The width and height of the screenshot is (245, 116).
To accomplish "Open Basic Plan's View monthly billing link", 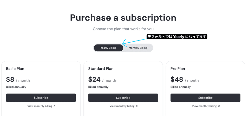I will coord(41,106).
